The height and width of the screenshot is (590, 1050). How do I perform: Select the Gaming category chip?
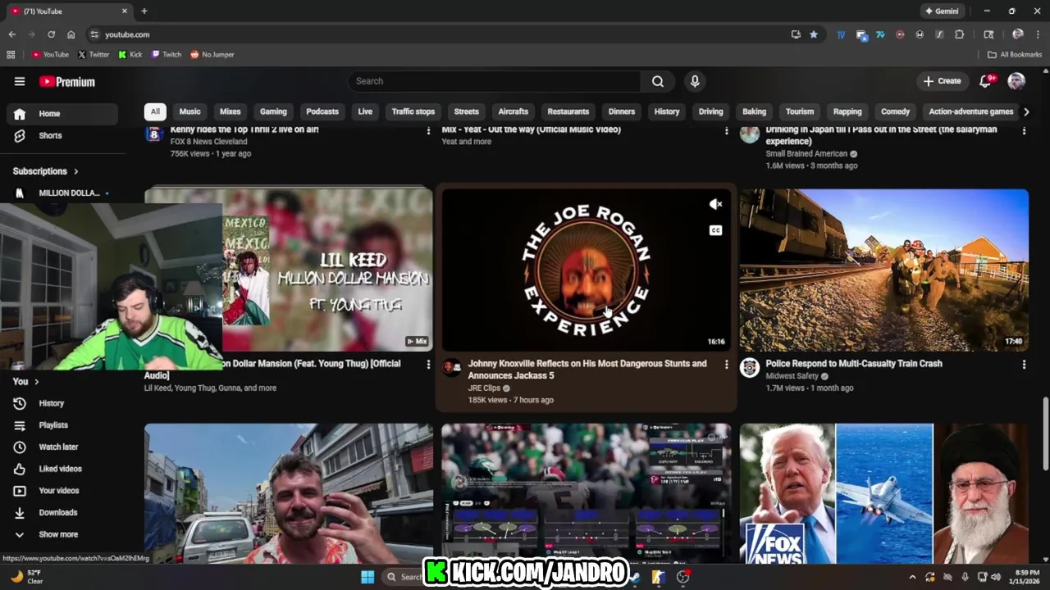273,111
